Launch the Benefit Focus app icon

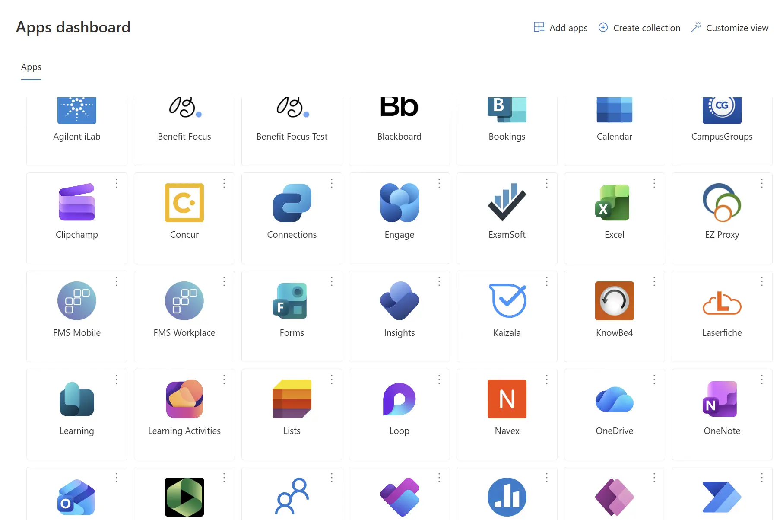(x=184, y=108)
